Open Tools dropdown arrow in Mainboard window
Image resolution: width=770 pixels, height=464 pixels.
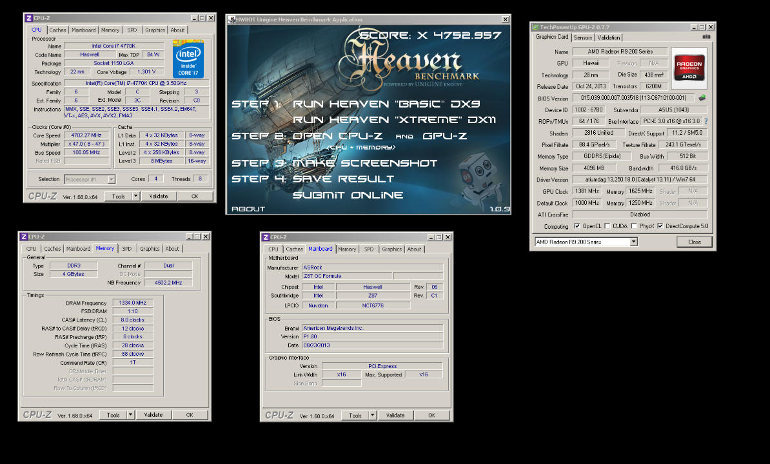[x=373, y=416]
